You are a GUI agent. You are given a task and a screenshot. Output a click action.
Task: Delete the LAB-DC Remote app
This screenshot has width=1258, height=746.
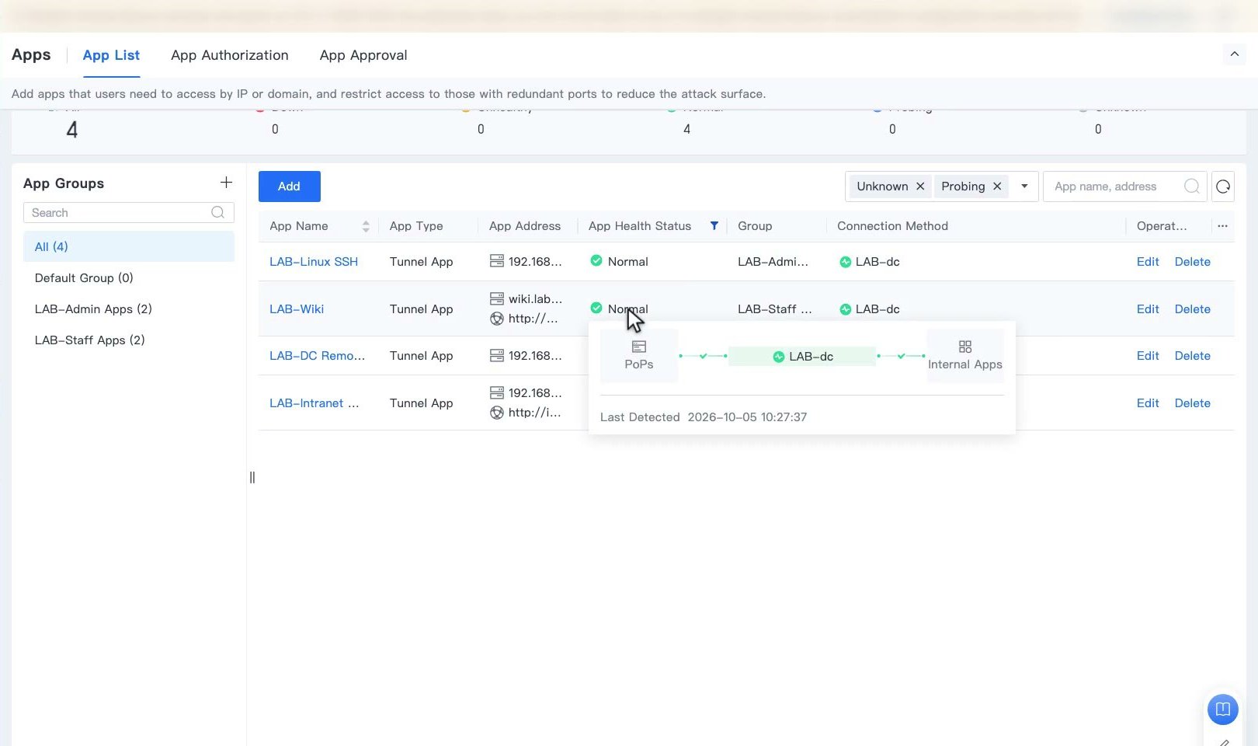point(1193,356)
